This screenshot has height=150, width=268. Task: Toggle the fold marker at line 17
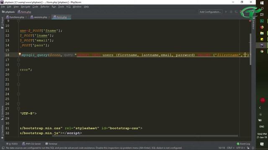coord(18,60)
